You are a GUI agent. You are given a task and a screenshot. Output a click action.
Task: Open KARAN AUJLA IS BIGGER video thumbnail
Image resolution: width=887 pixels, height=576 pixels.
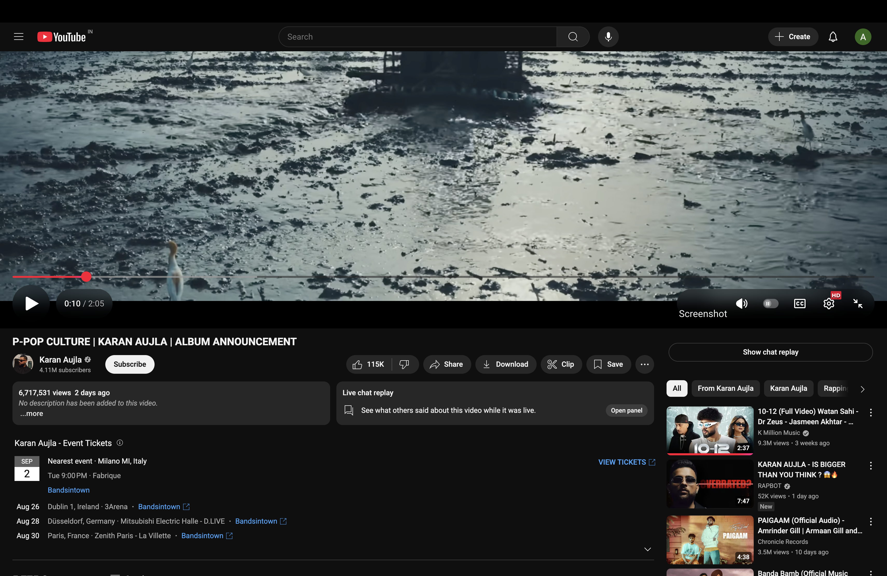pos(710,484)
